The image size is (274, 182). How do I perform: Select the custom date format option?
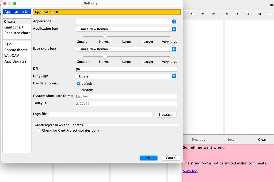click(x=79, y=90)
